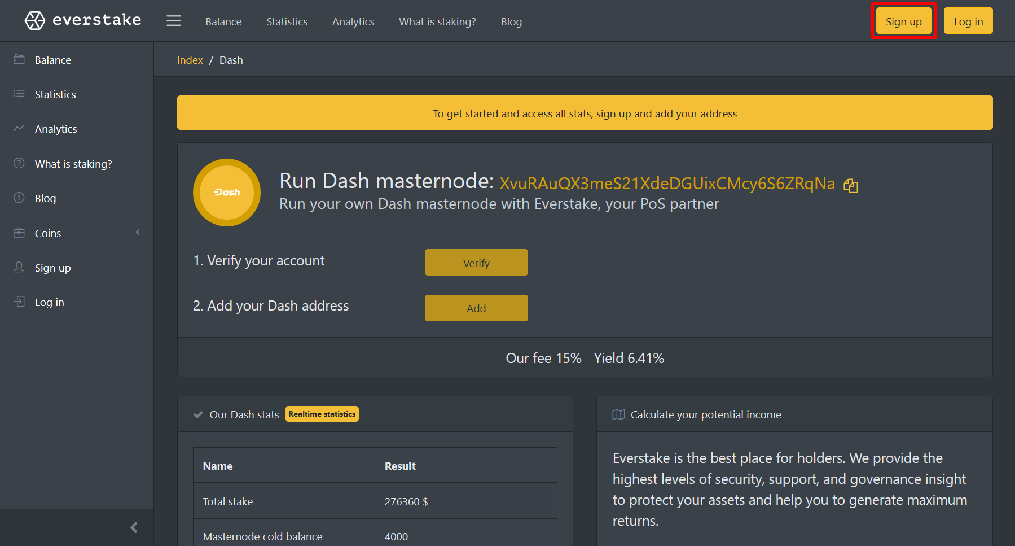
Task: Click the Analytics chart icon in sidebar
Action: (19, 128)
